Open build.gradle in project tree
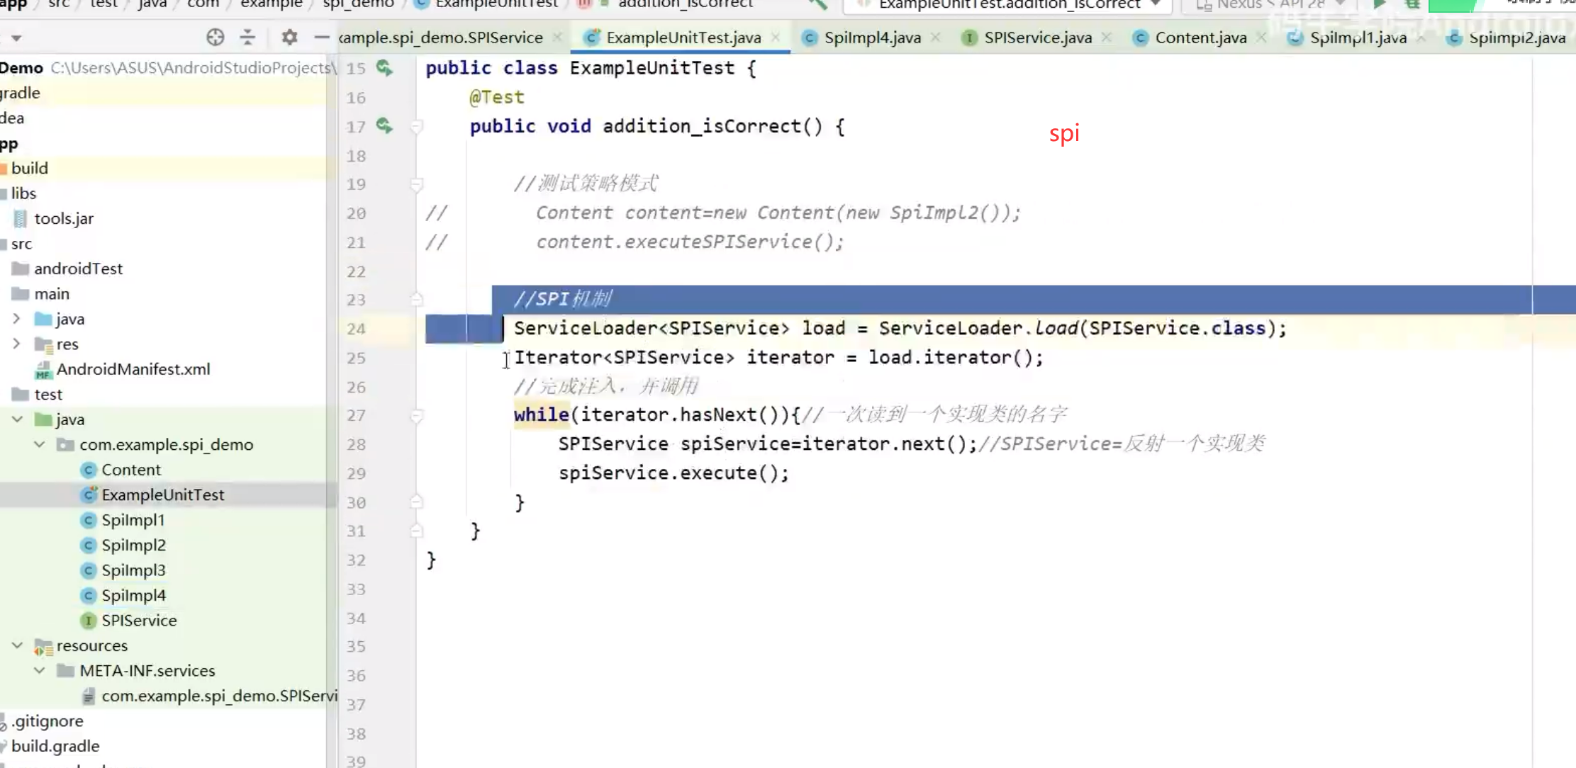The width and height of the screenshot is (1576, 768). tap(55, 746)
